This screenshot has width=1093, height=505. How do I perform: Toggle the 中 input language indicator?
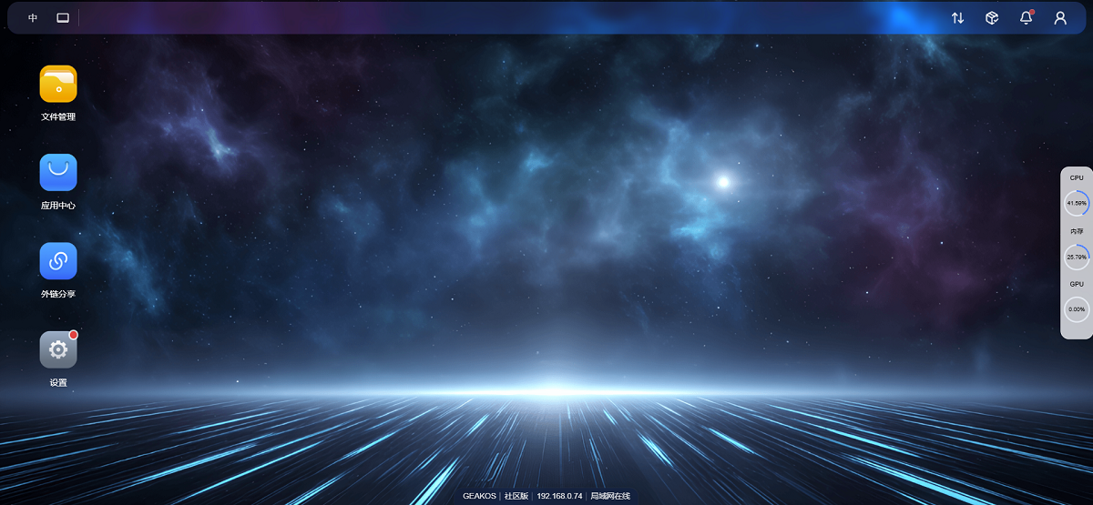click(33, 17)
